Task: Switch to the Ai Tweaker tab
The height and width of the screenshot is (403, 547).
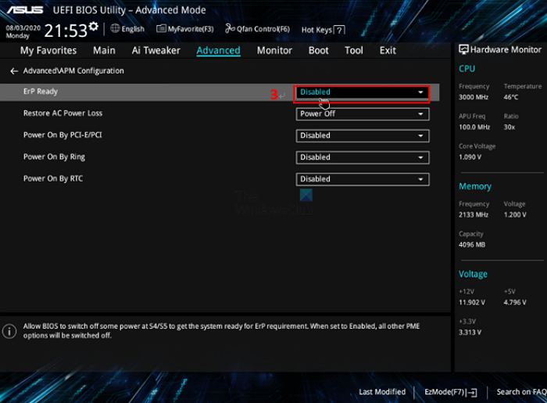Action: 156,51
